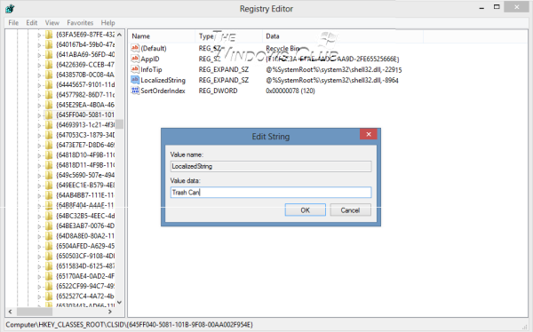Open the Favorites menu
Viewport: 533px width, 332px height.
80,23
